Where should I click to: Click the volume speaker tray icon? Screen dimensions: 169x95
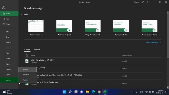click(150, 92)
